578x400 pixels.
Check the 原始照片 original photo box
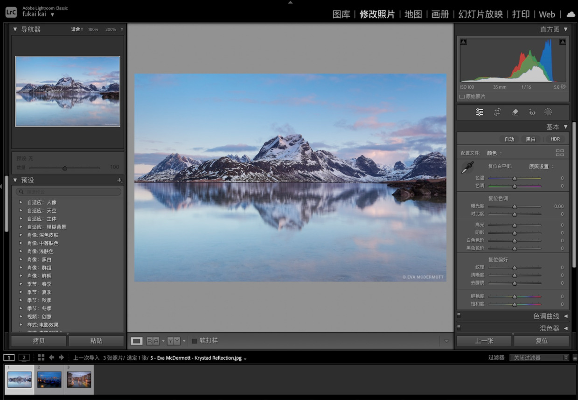pyautogui.click(x=462, y=97)
